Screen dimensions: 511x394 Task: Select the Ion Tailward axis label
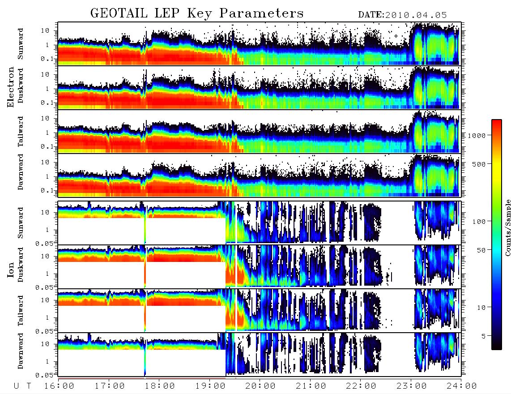click(x=21, y=311)
